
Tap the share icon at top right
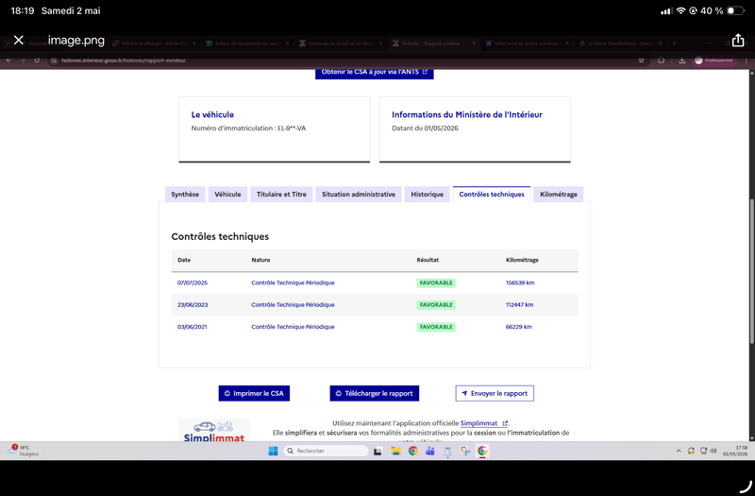coord(738,40)
